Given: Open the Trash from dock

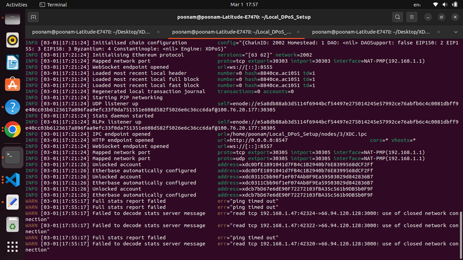Looking at the screenshot, I should [13, 225].
